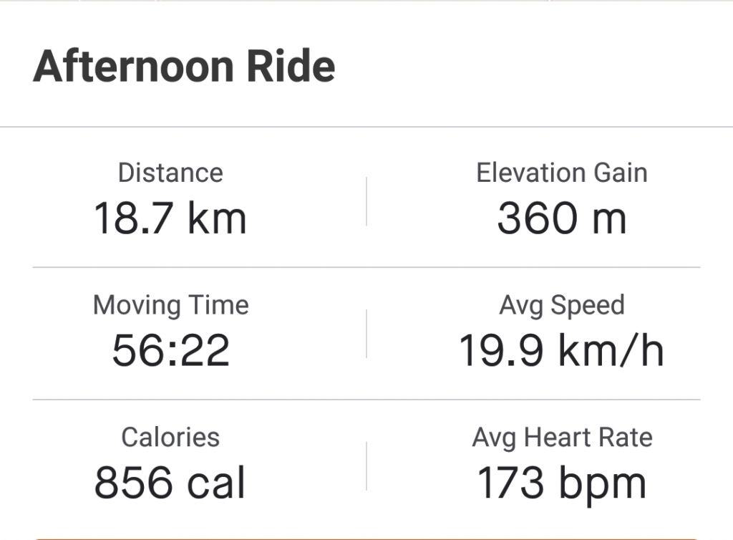
Task: Select the Avg Heart Rate label
Action: tap(562, 437)
